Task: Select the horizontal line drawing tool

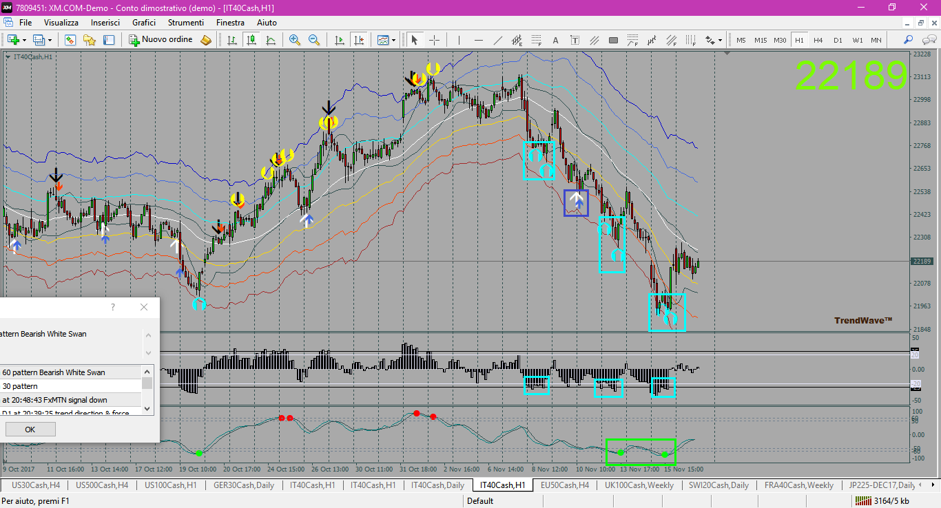Action: pos(478,40)
